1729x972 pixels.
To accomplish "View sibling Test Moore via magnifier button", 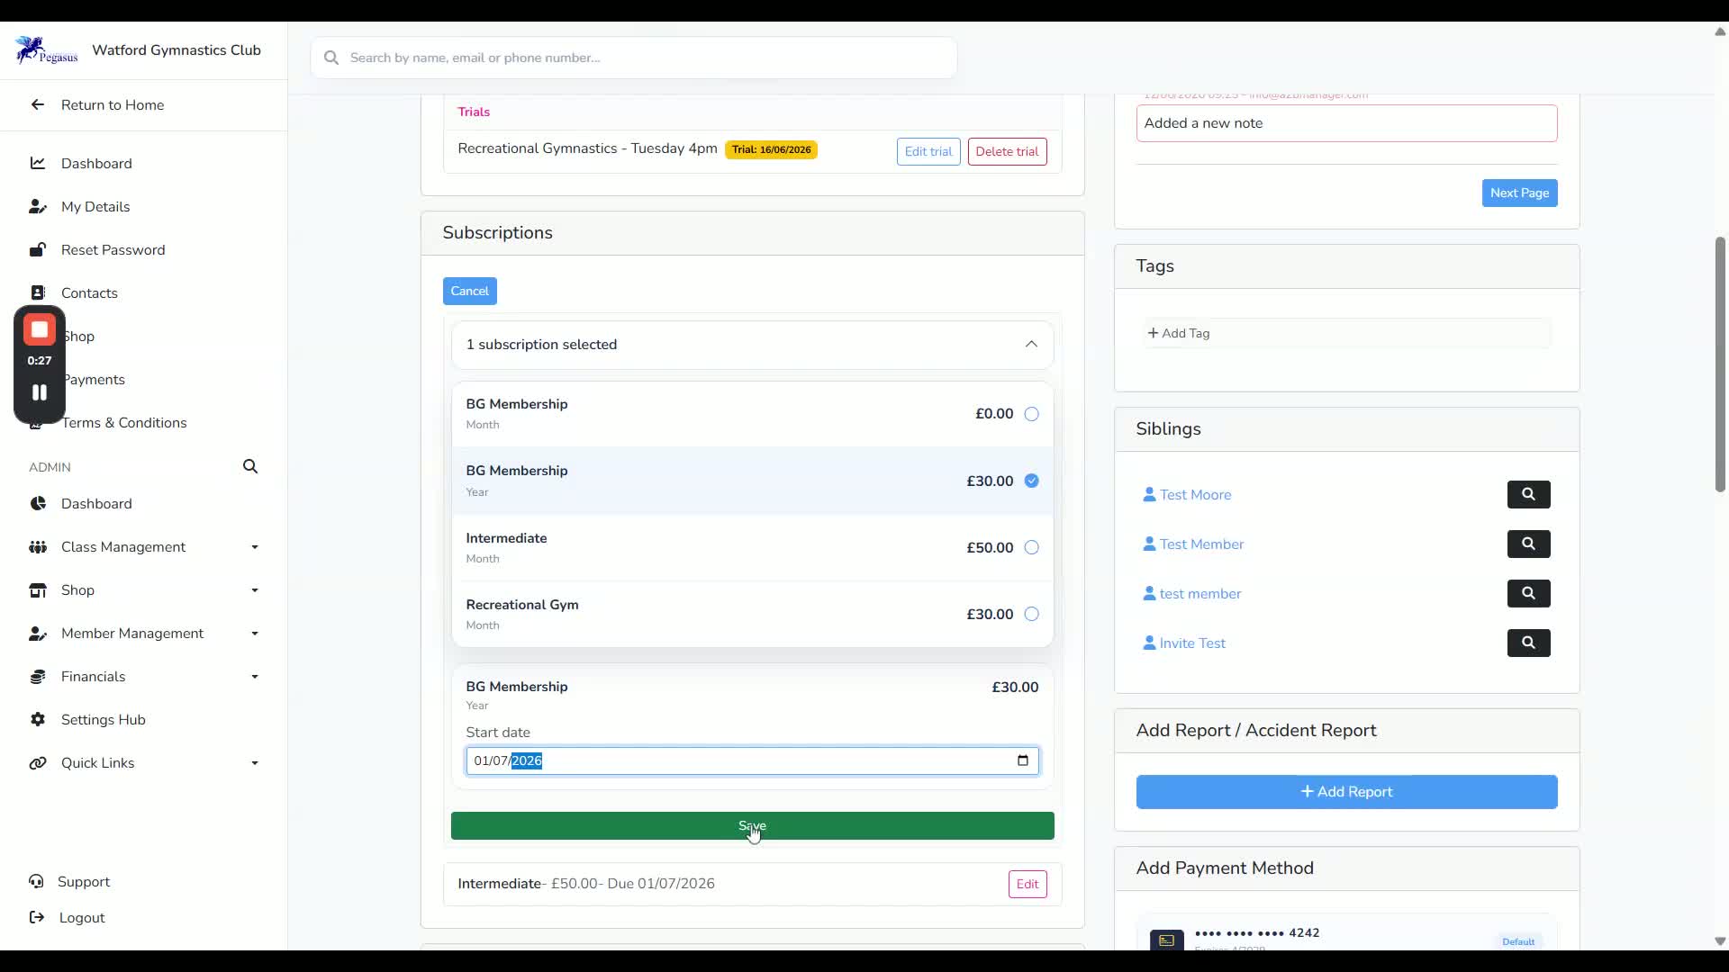I will pyautogui.click(x=1528, y=494).
